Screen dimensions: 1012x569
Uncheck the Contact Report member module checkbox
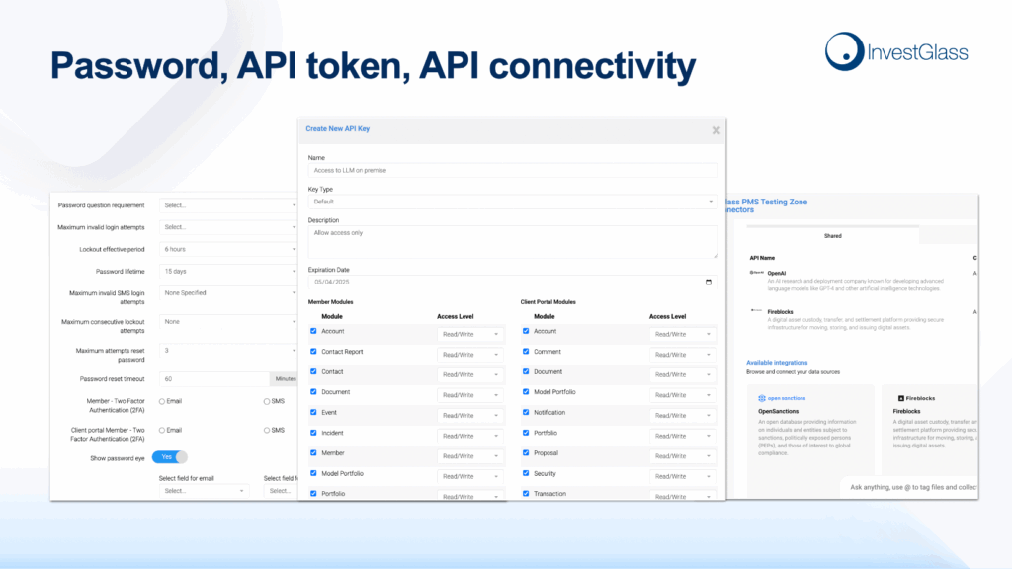(x=314, y=352)
